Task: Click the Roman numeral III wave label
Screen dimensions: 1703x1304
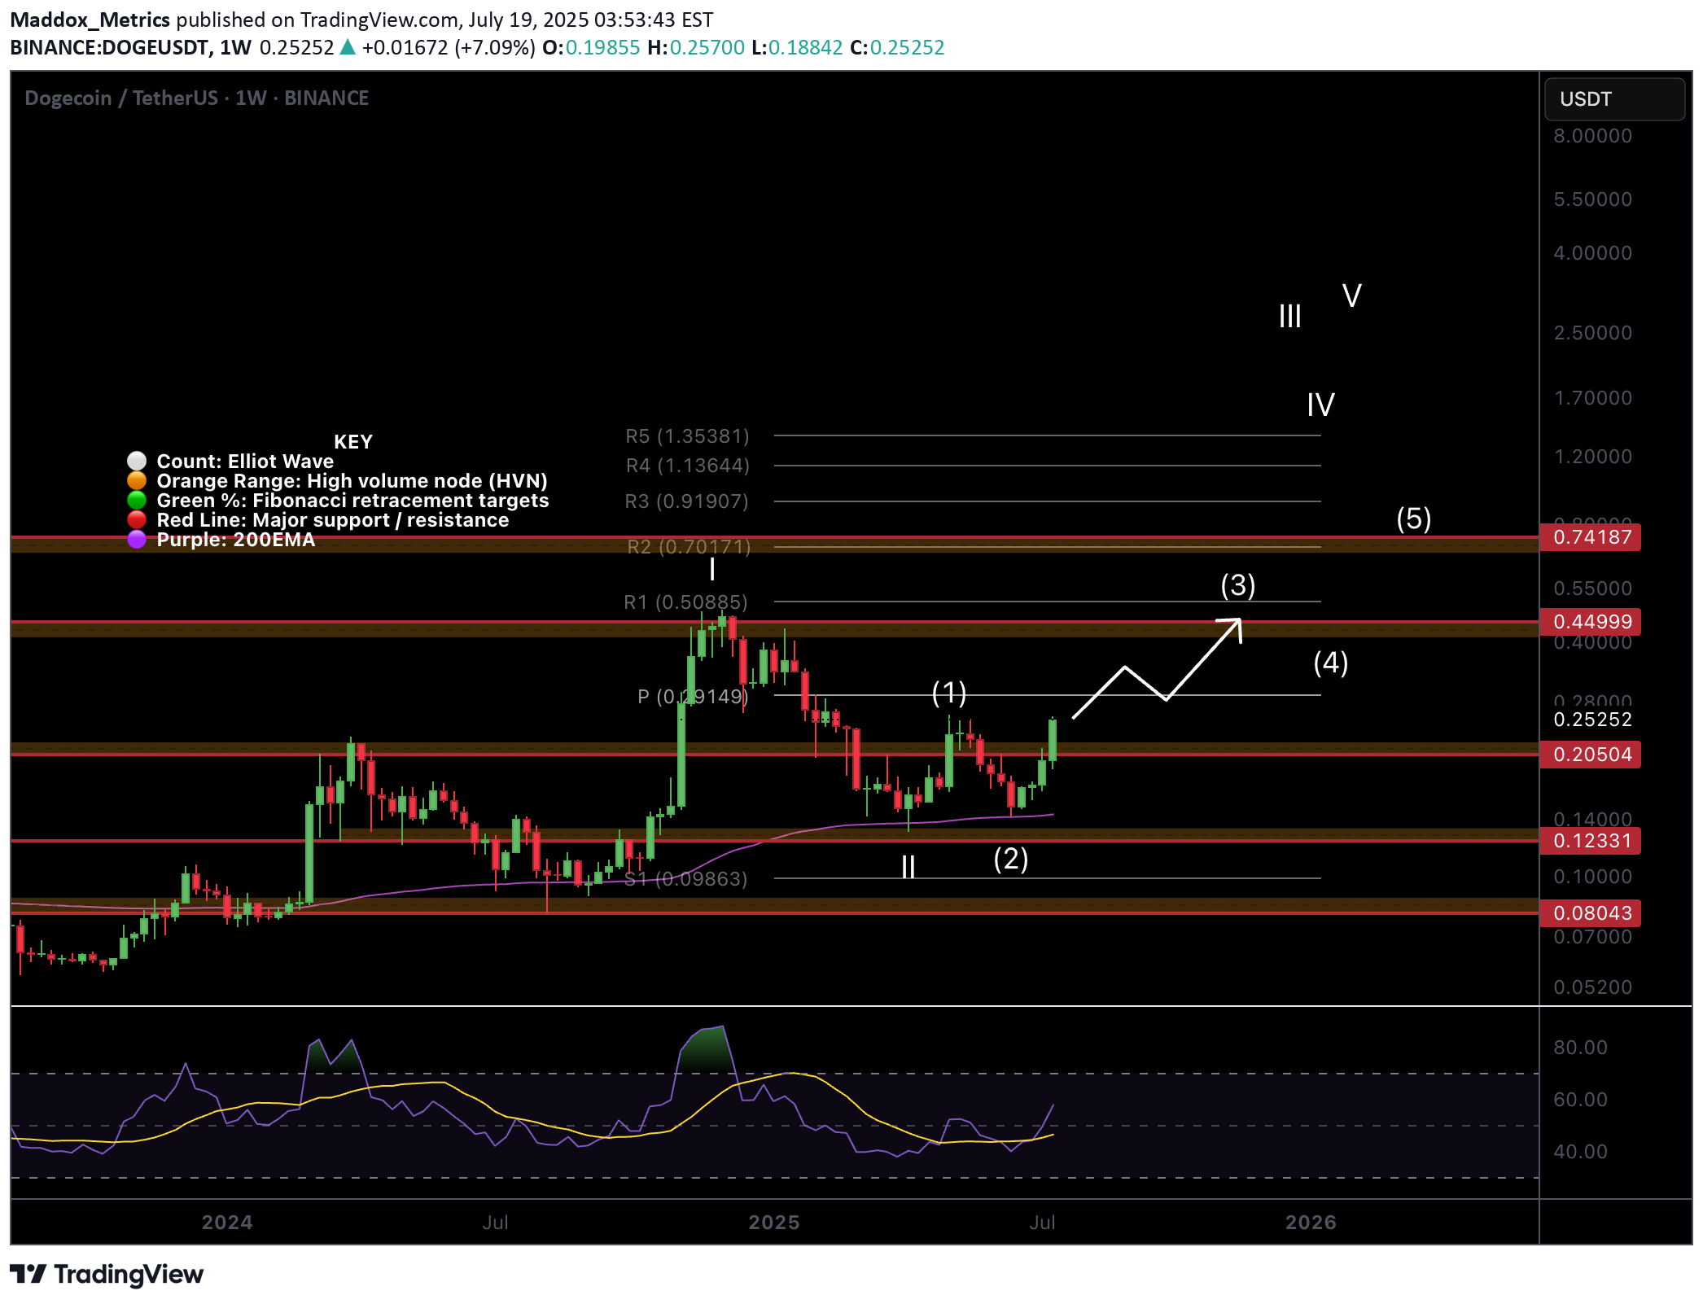Action: tap(1290, 316)
